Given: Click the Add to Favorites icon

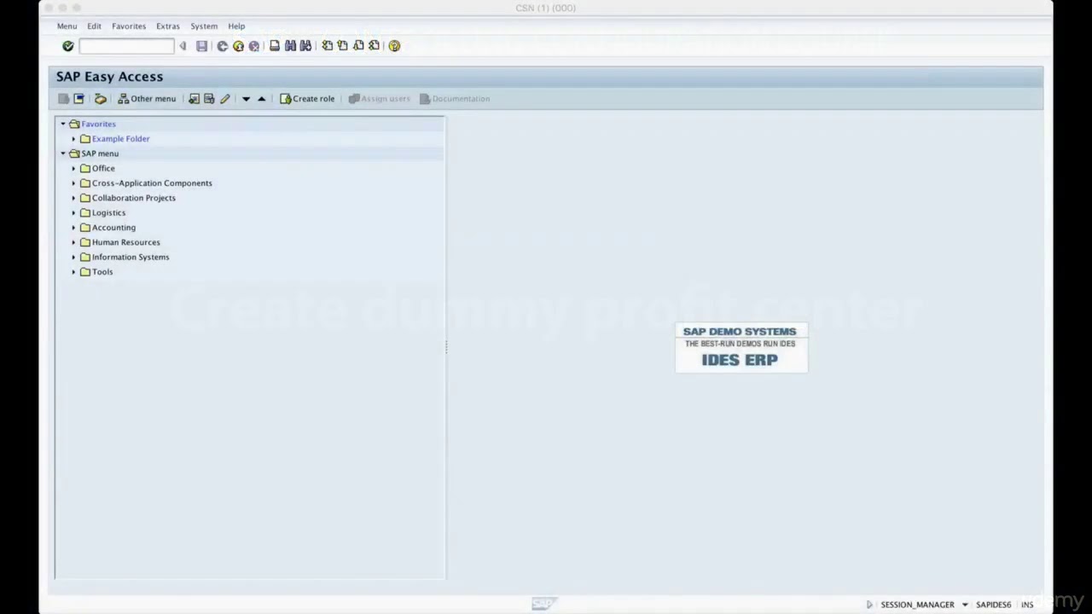Looking at the screenshot, I should click(194, 99).
